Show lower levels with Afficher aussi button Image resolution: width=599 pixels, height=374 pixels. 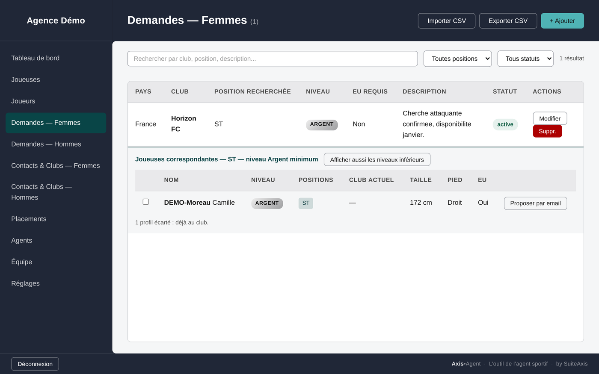point(377,159)
